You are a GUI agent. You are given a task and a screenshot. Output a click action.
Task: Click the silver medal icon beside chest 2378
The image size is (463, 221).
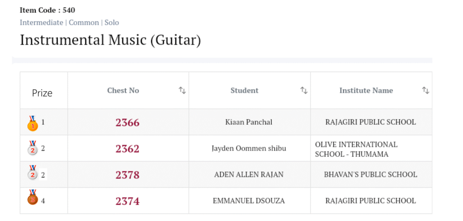coord(33,174)
